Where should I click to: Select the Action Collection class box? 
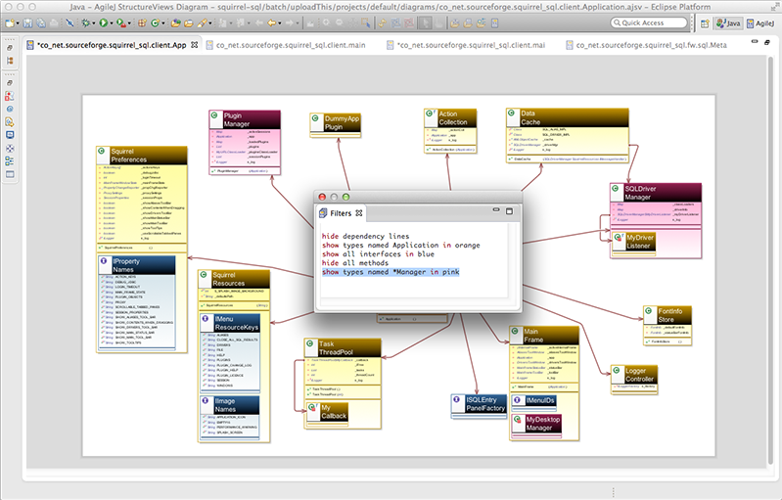coord(450,131)
